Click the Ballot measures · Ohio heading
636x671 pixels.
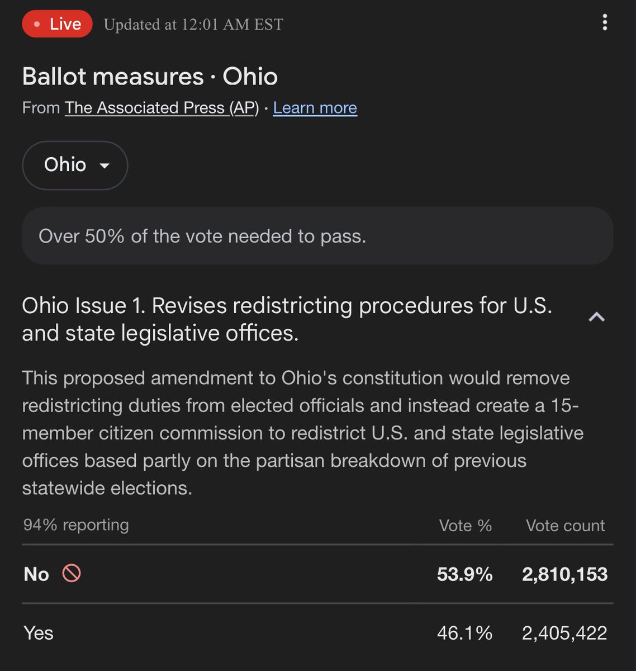(x=150, y=77)
